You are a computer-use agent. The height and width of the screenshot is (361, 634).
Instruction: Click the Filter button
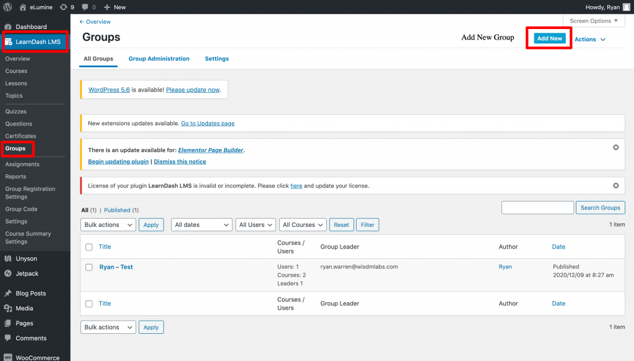[368, 224]
